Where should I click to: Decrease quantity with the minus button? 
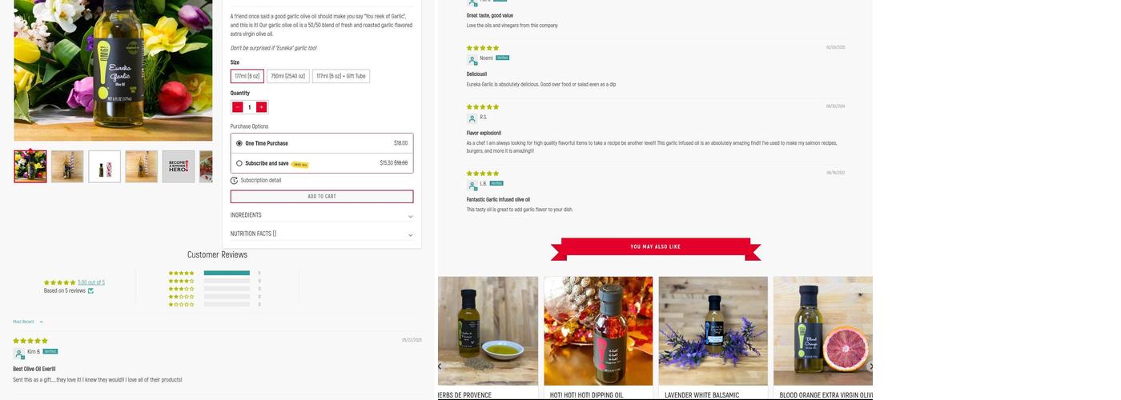(x=237, y=107)
